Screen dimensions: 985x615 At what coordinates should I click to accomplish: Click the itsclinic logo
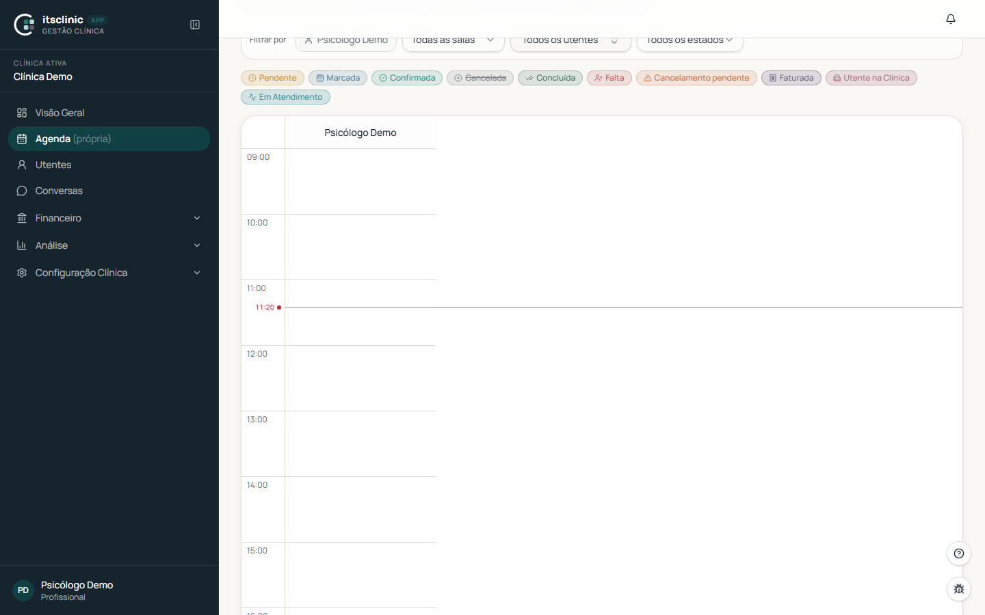(x=60, y=25)
